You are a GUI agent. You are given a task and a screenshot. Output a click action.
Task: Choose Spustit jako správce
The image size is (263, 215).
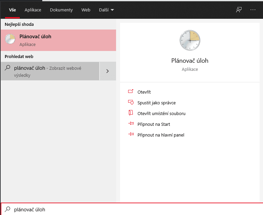tap(156, 103)
